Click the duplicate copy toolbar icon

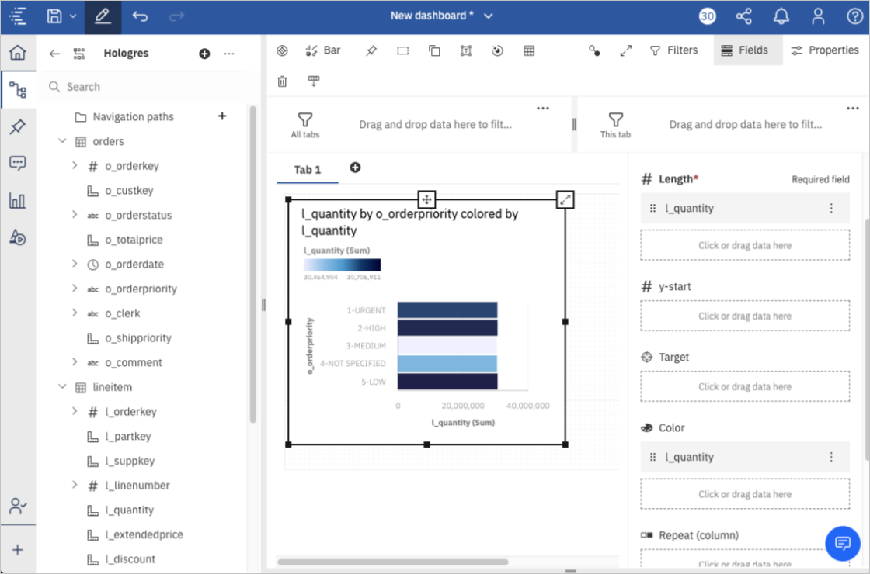tap(434, 50)
